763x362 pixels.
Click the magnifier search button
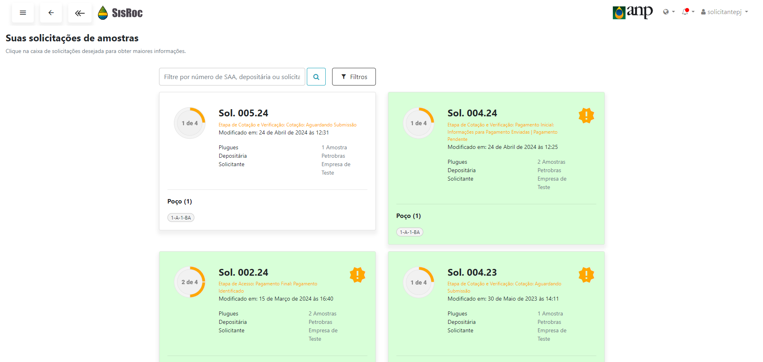316,77
